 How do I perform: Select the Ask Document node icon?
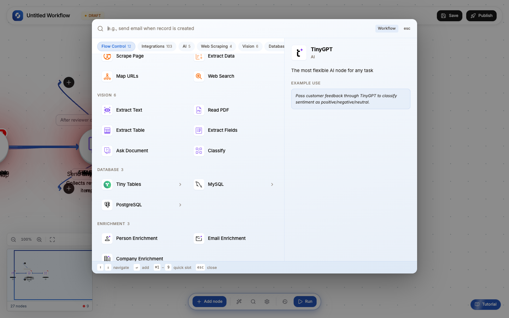[107, 151]
